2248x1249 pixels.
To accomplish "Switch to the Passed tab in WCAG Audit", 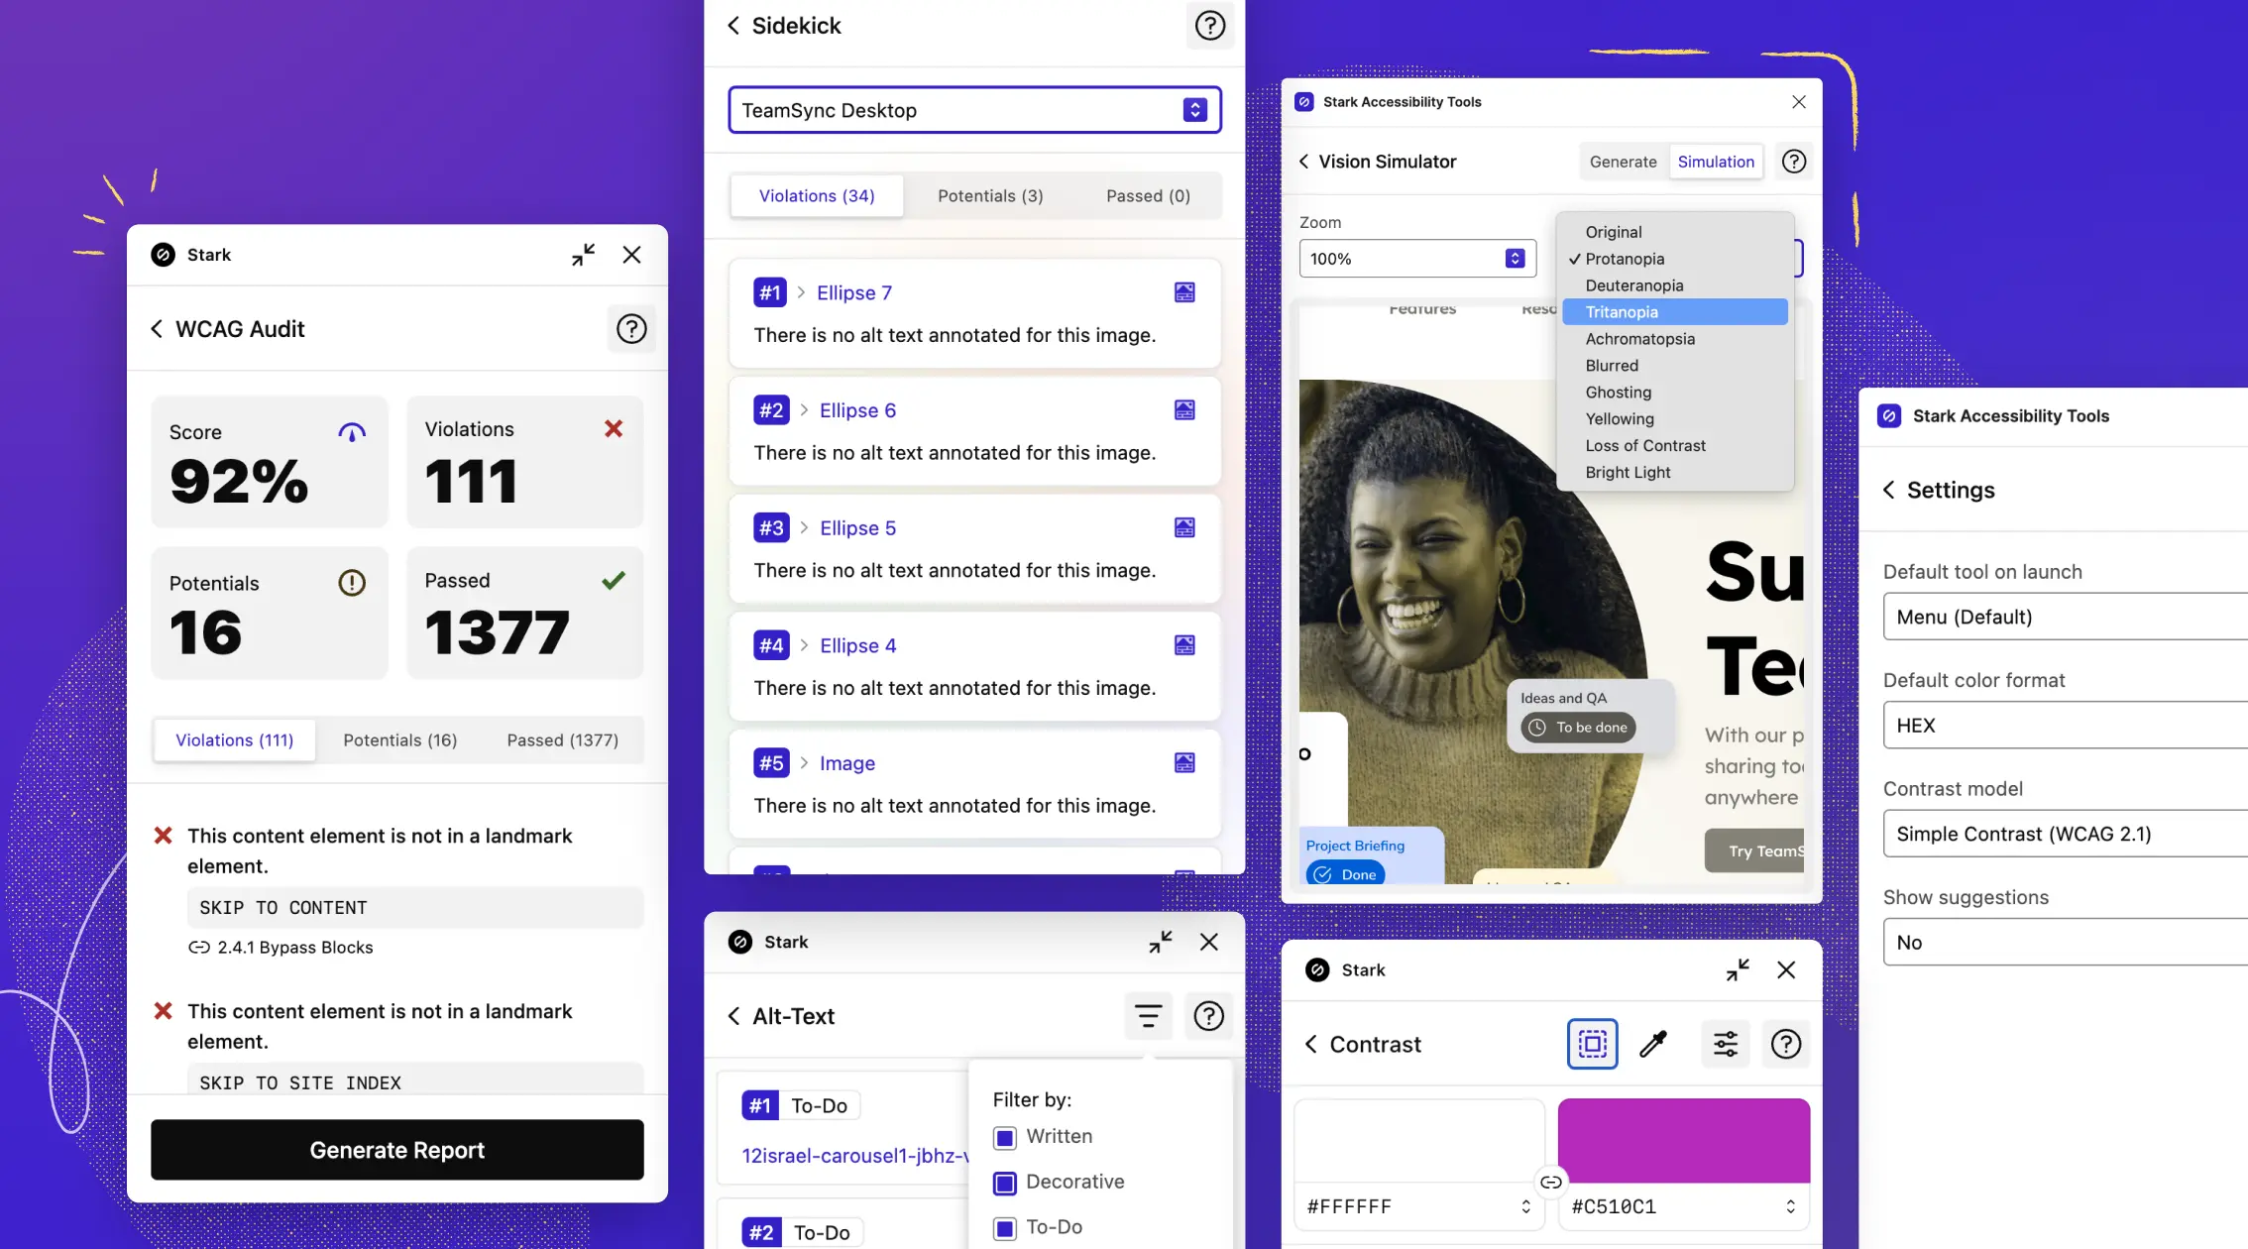I will 561,739.
